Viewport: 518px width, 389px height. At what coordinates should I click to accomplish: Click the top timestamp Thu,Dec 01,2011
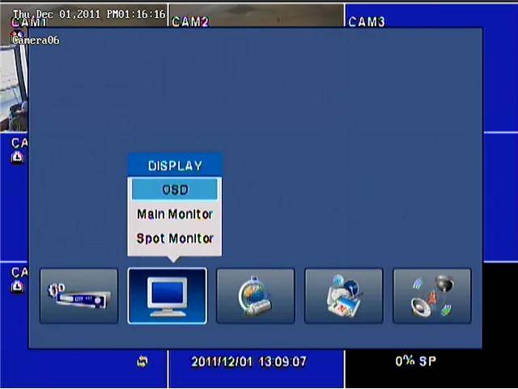(x=89, y=14)
